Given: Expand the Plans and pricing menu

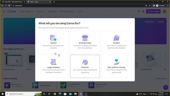Looking at the screenshot, I should 67,11.
